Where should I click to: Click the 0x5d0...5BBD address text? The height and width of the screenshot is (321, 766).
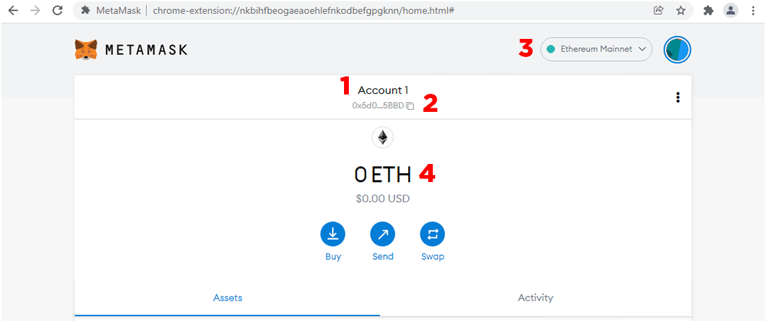click(x=377, y=106)
